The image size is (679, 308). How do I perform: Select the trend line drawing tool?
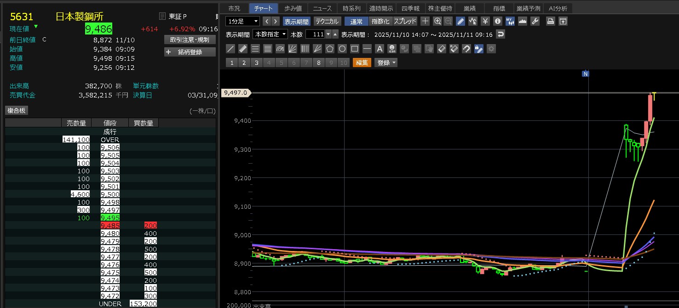click(231, 49)
